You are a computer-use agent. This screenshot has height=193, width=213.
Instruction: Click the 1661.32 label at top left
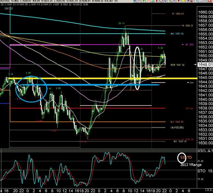click(9, 8)
